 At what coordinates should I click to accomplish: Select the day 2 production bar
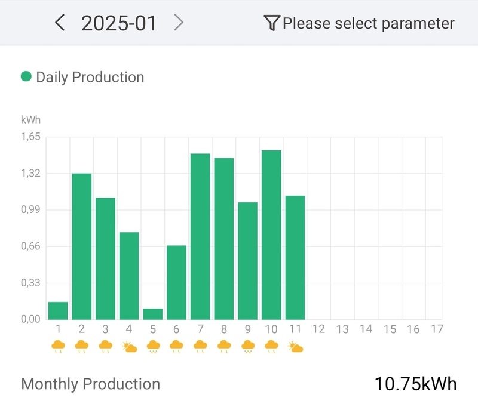pyautogui.click(x=82, y=246)
